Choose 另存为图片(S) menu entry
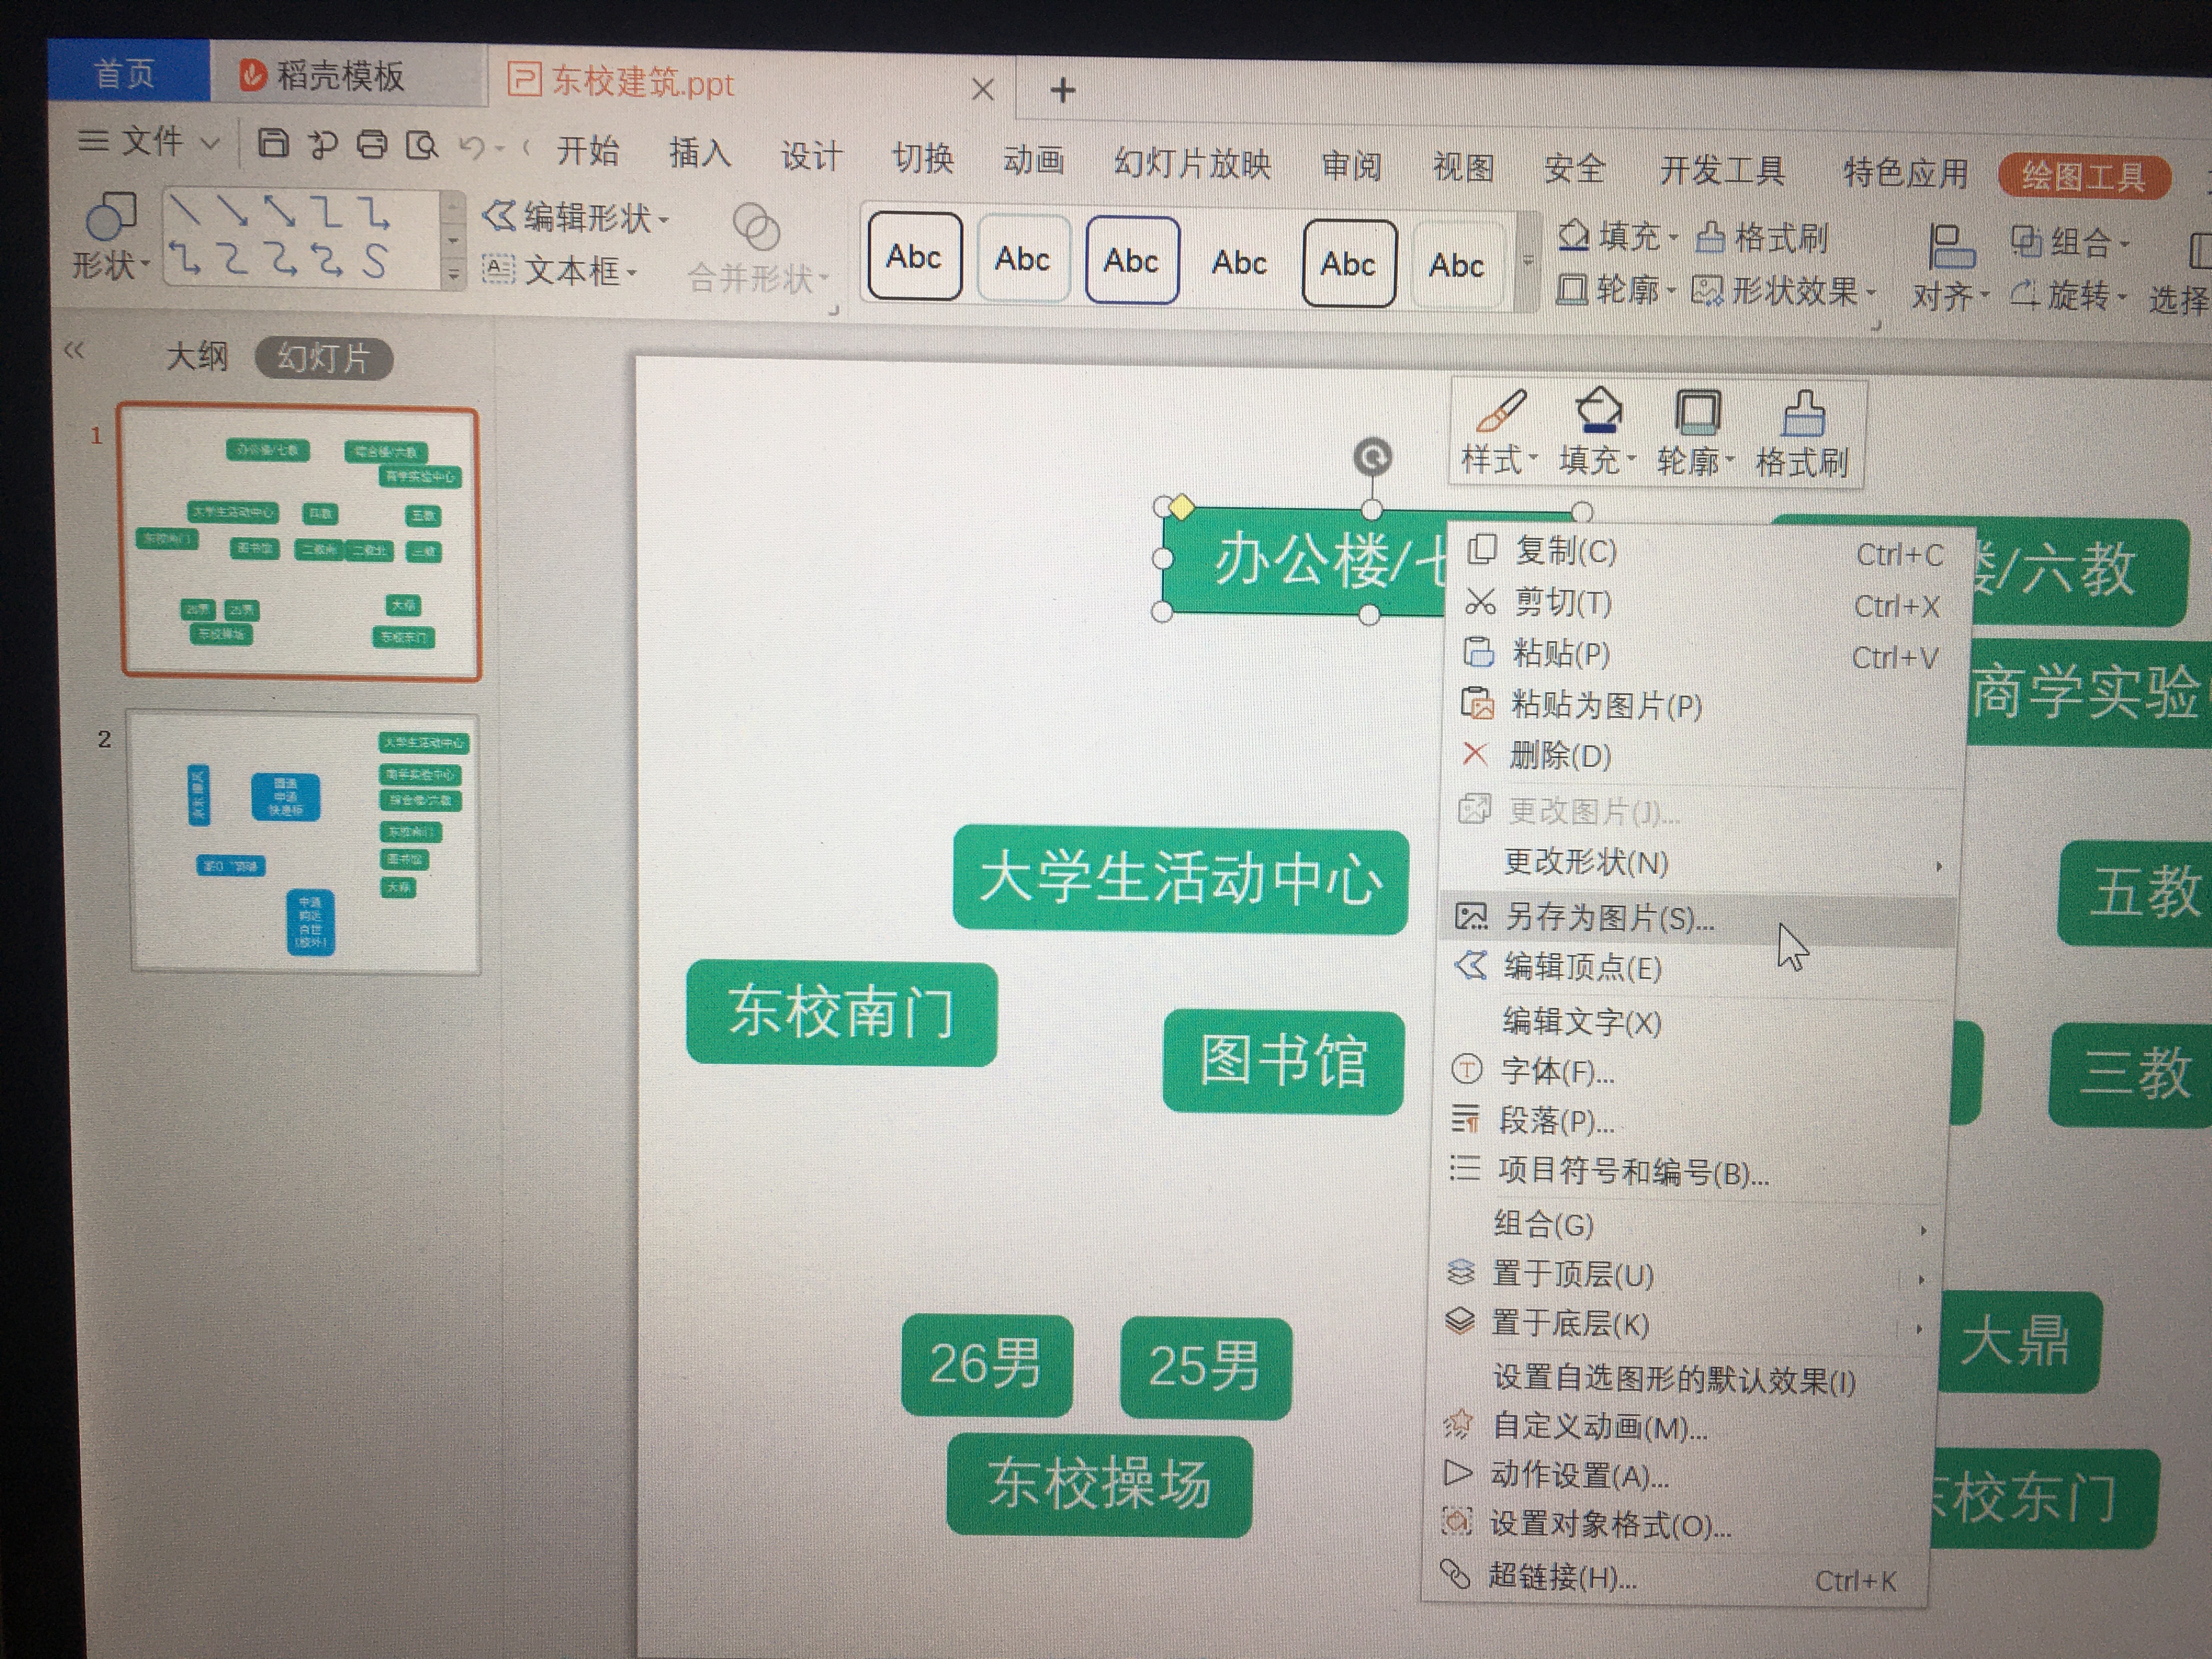2212x1659 pixels. (1696, 918)
